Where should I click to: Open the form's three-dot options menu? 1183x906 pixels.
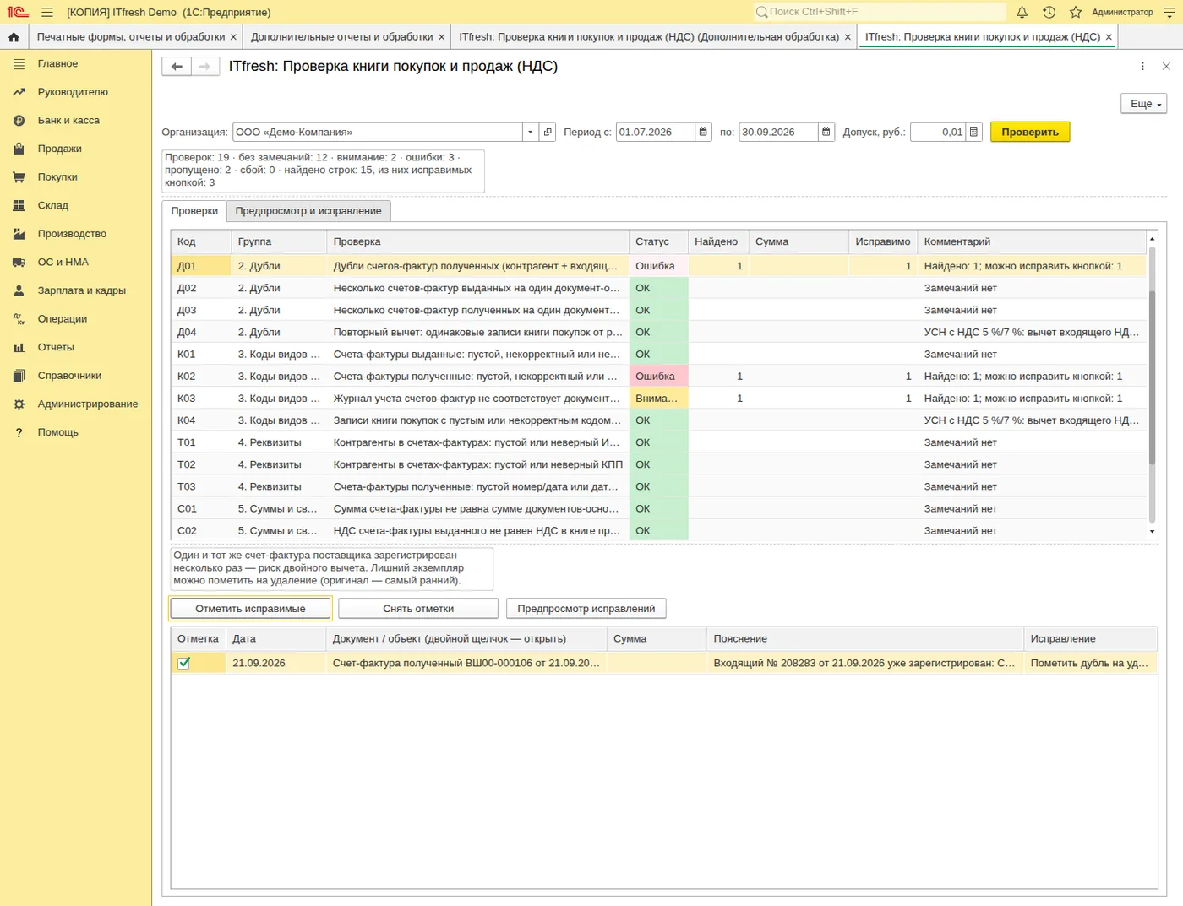(x=1142, y=67)
